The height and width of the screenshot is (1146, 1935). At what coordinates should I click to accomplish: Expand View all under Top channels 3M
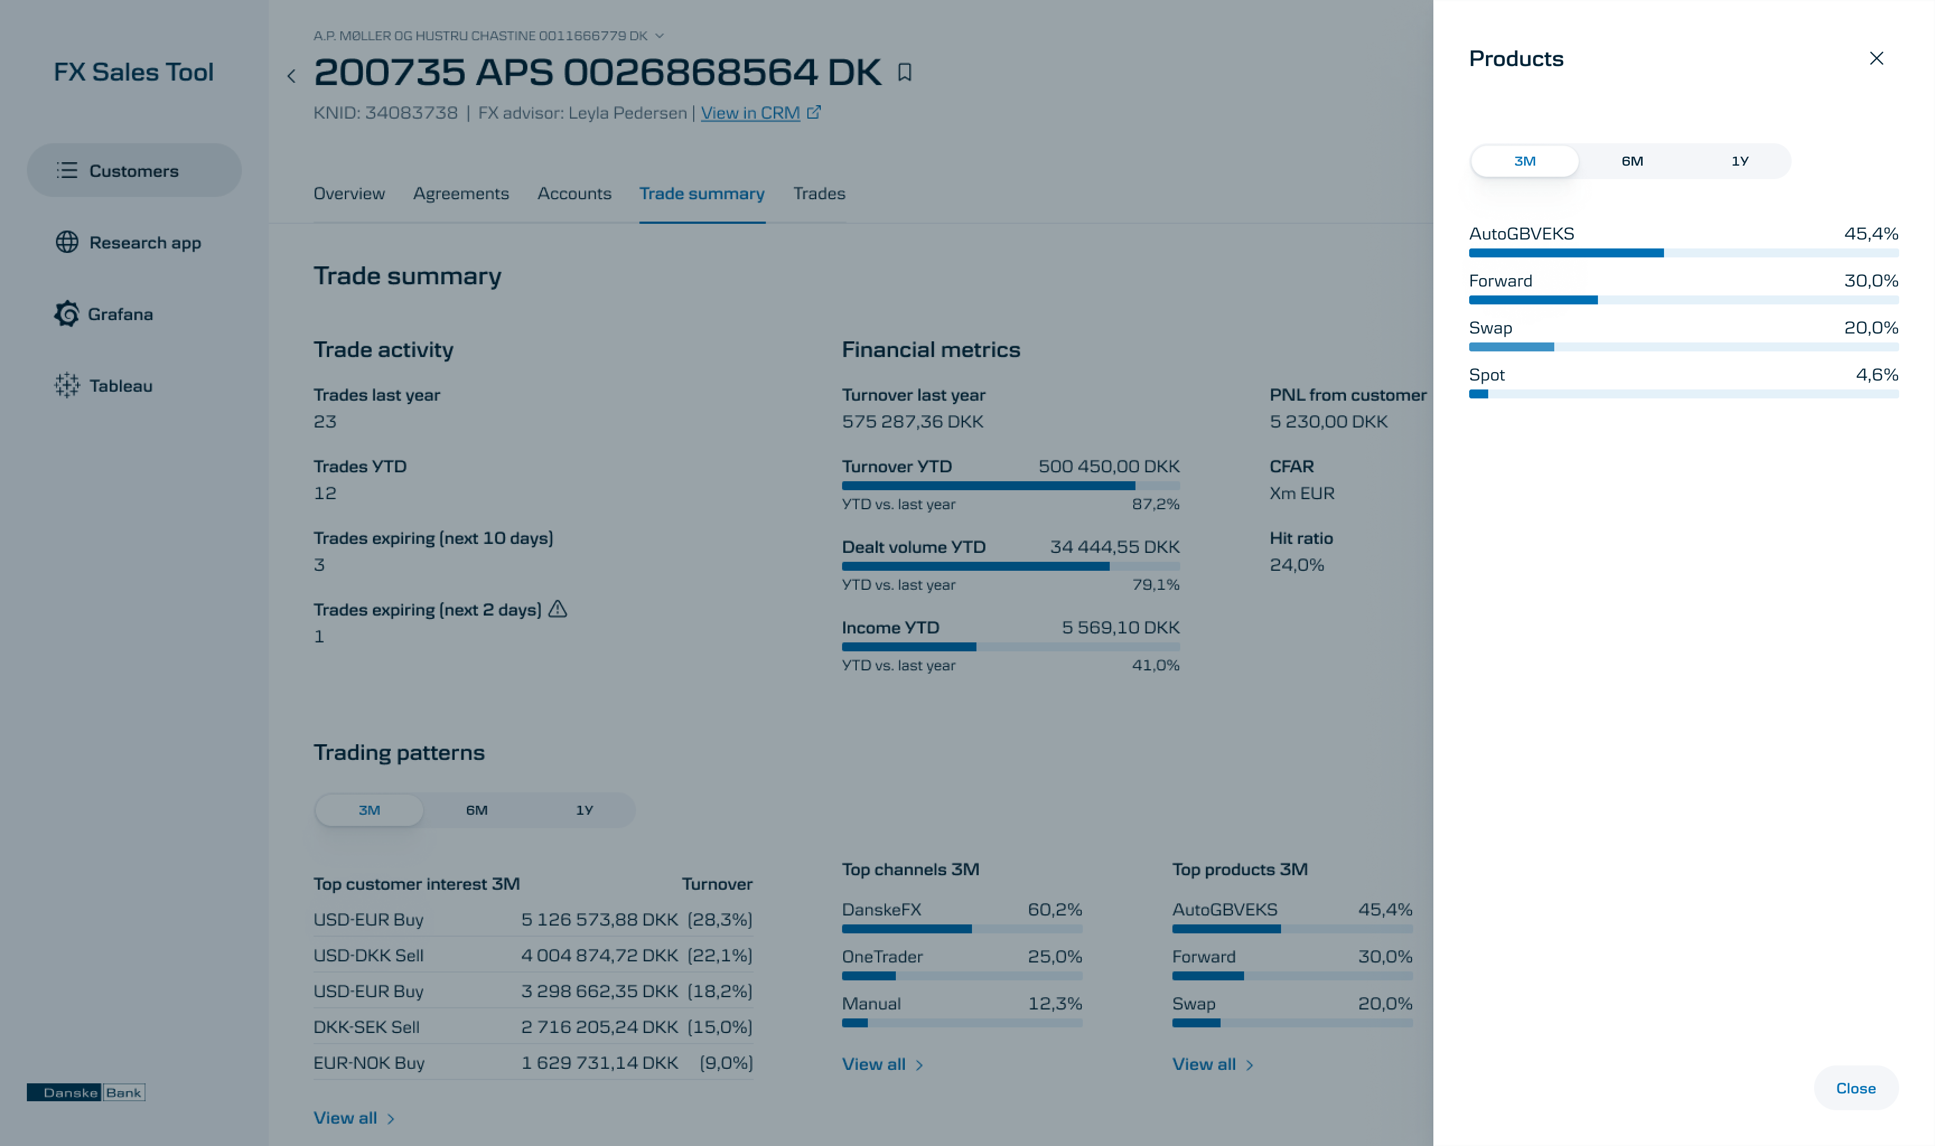882,1064
